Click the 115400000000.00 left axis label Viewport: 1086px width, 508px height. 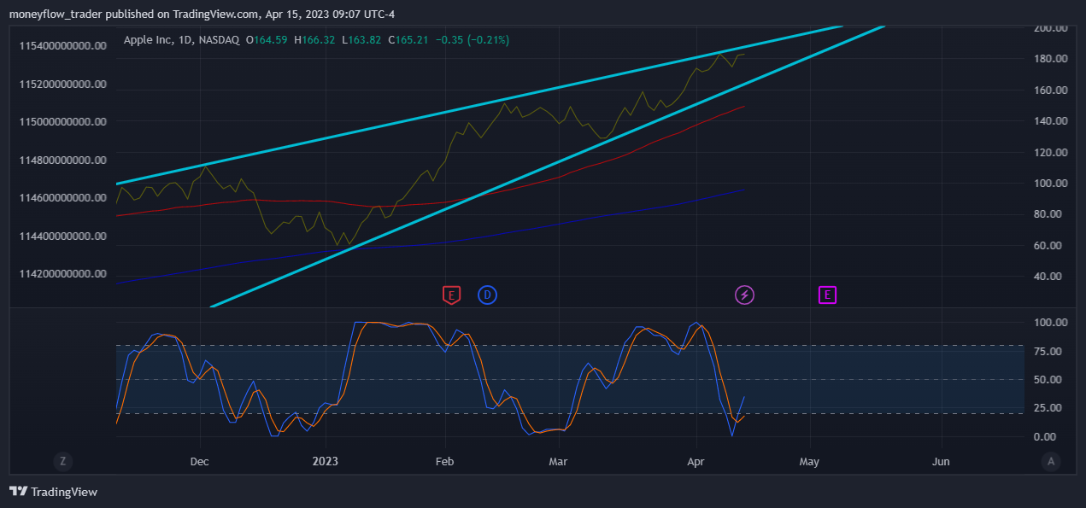click(63, 46)
